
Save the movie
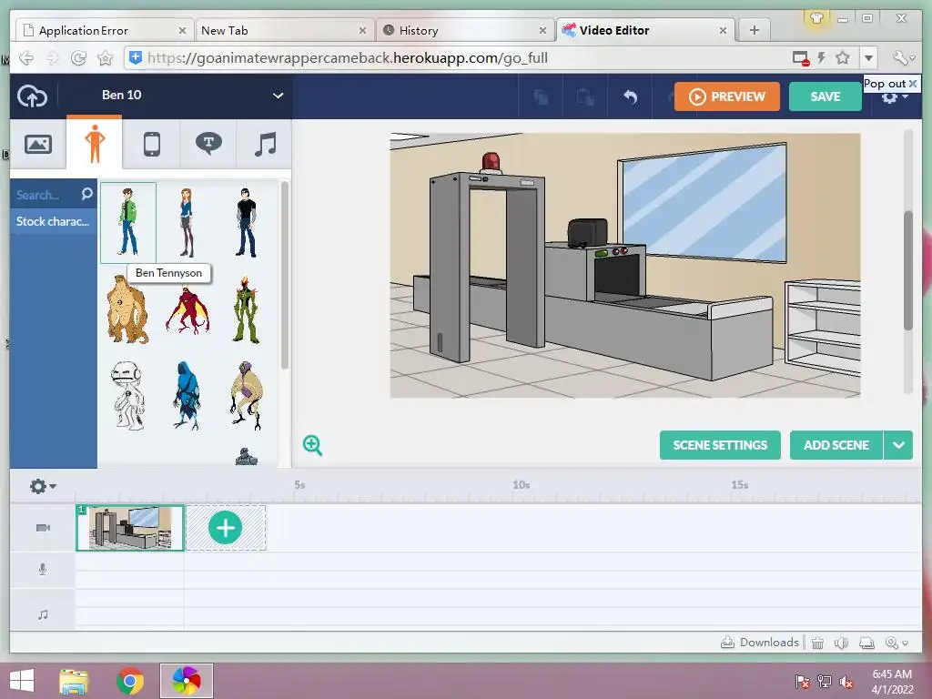pyautogui.click(x=825, y=96)
